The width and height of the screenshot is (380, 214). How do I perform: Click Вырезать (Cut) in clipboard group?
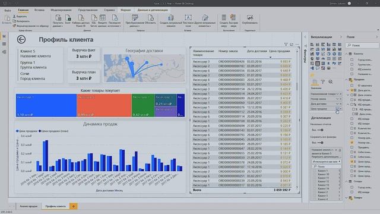[x=20, y=17]
